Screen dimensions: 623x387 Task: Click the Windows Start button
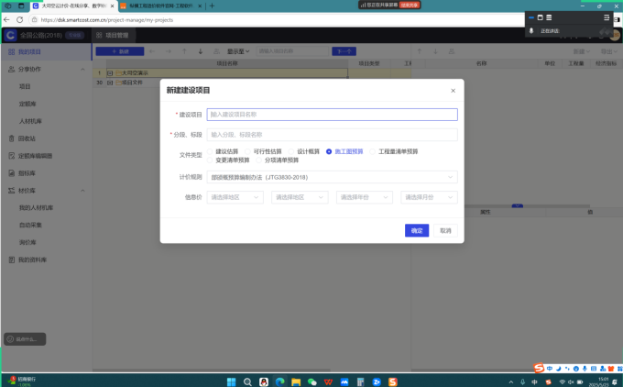(x=232, y=381)
